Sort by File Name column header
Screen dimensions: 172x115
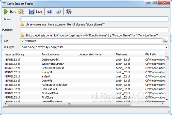click(129, 55)
